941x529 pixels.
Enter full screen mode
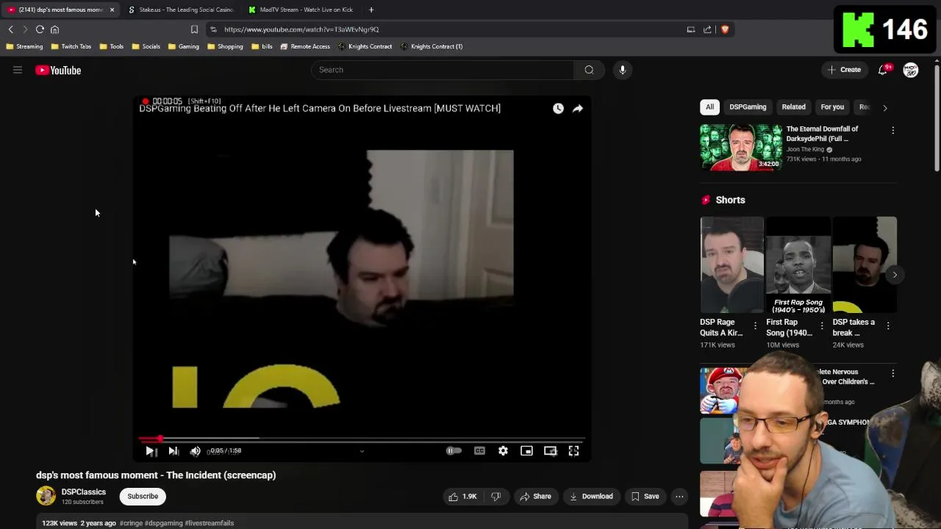[x=573, y=451]
